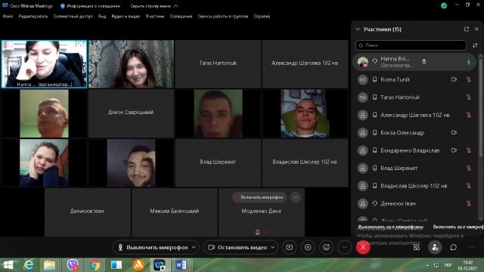Open the Файл menu

pos(8,17)
